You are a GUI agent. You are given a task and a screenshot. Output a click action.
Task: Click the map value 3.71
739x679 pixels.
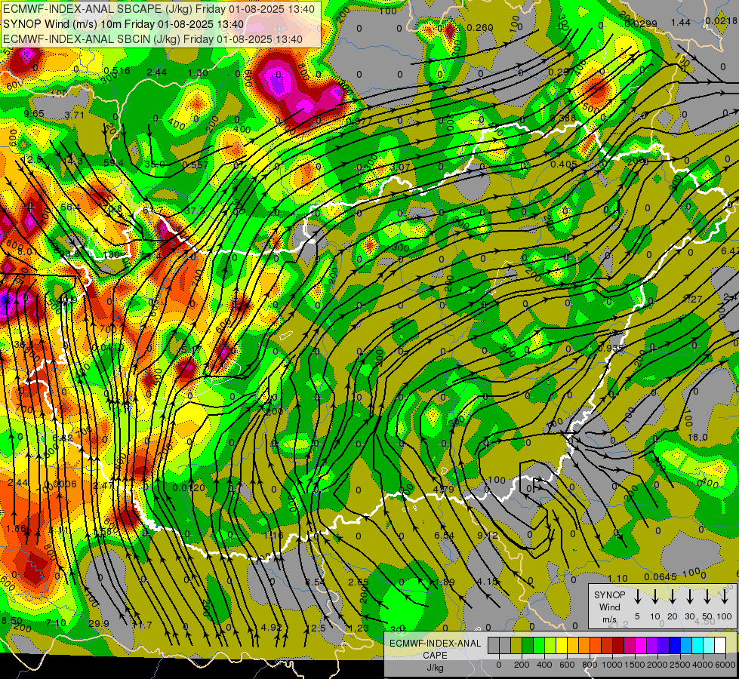coord(74,115)
